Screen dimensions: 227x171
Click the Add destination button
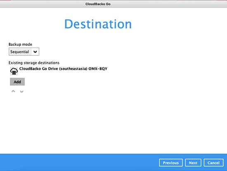tap(17, 82)
